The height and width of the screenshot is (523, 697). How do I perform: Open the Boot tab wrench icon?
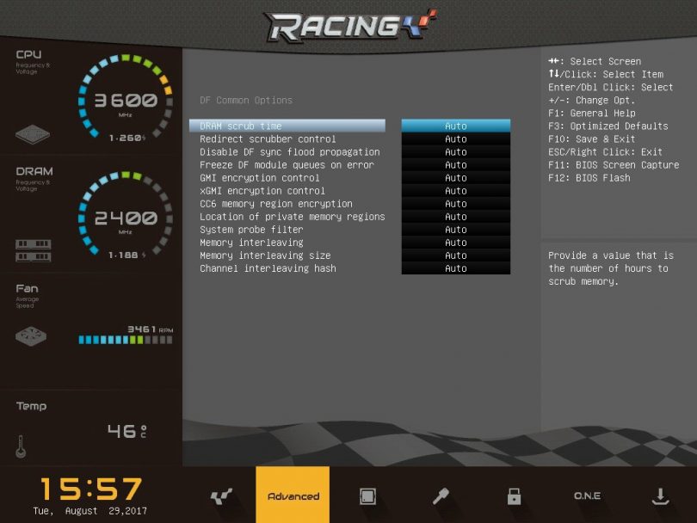tap(441, 496)
